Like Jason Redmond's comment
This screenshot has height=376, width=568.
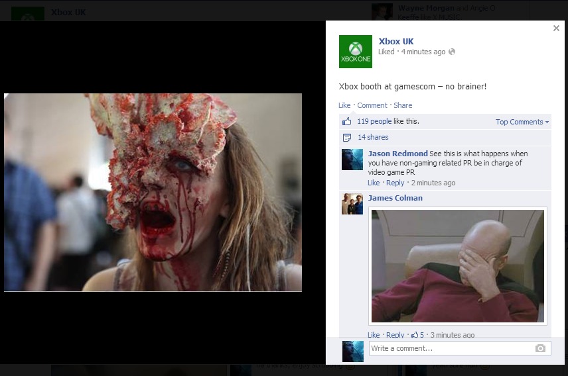[374, 183]
